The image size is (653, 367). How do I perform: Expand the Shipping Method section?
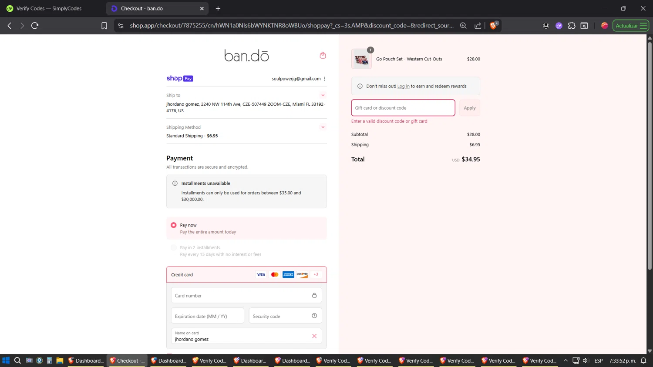323,127
